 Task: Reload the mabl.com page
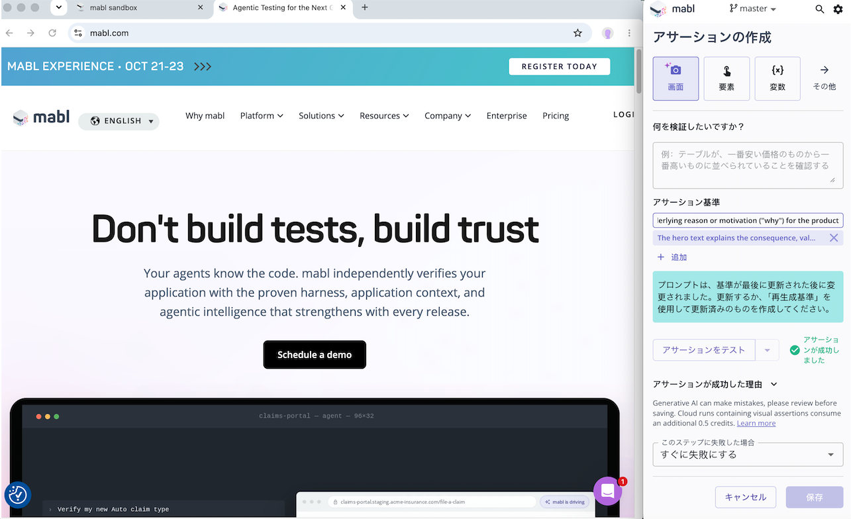click(x=52, y=33)
